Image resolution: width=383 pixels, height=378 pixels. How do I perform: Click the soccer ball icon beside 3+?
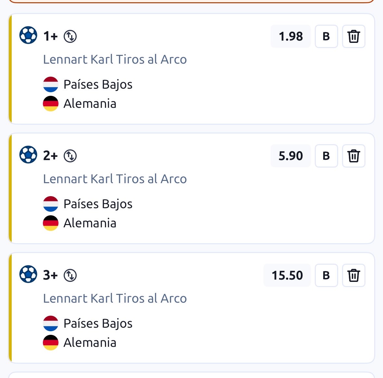point(28,274)
